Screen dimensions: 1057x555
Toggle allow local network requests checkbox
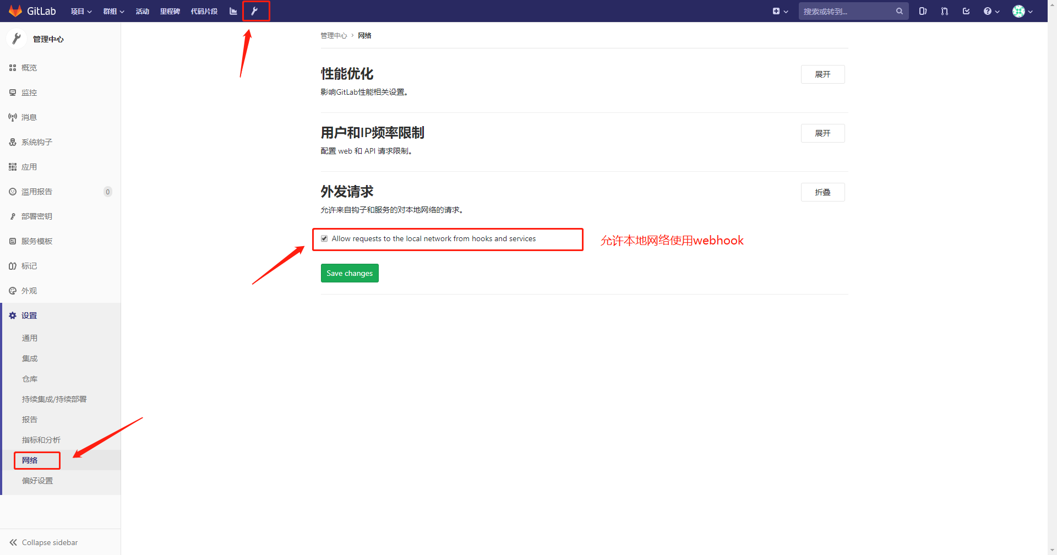pos(324,238)
